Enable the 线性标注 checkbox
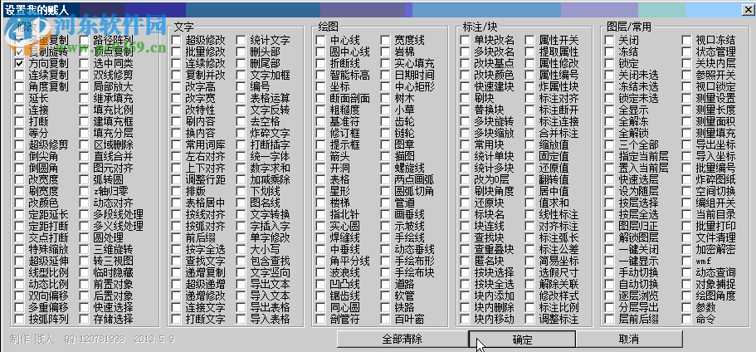The height and width of the screenshot is (352, 756). [529, 214]
